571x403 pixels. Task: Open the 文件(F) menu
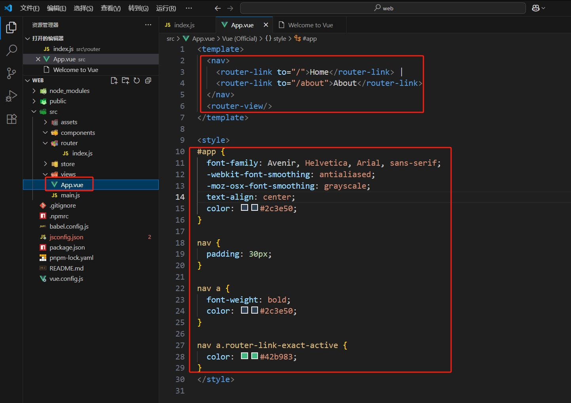pyautogui.click(x=30, y=8)
